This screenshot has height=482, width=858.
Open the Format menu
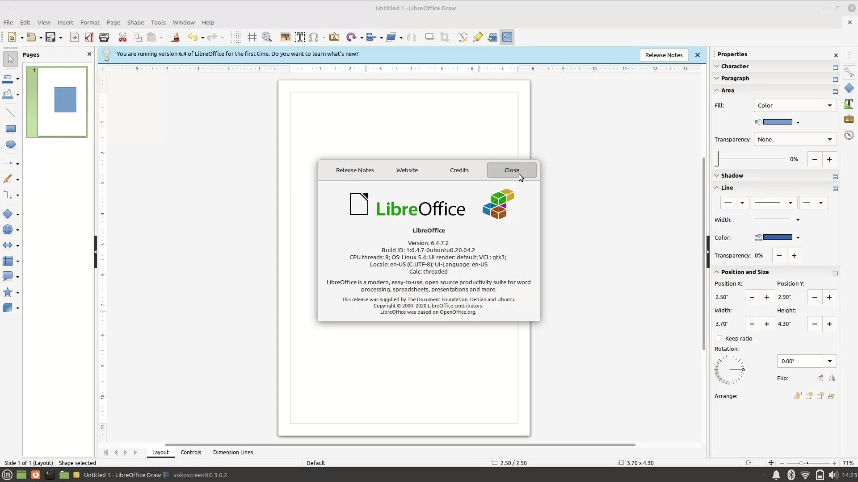90,22
